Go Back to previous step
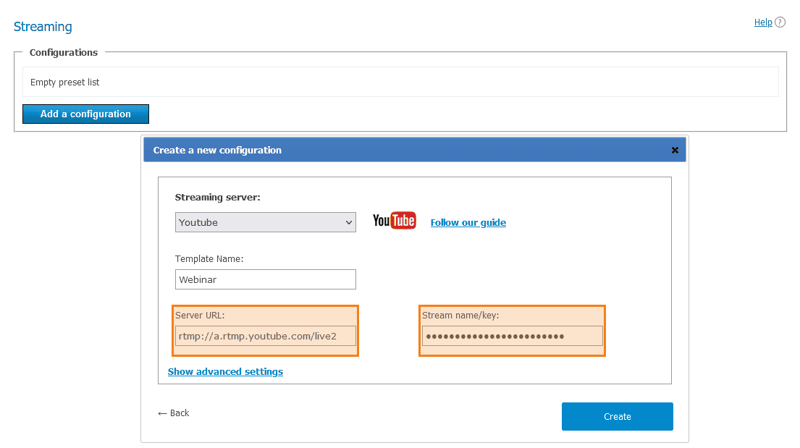 pos(174,413)
